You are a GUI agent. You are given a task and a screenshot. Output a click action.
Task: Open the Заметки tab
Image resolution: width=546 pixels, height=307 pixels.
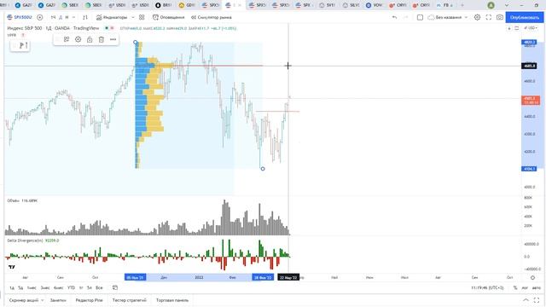click(x=58, y=300)
